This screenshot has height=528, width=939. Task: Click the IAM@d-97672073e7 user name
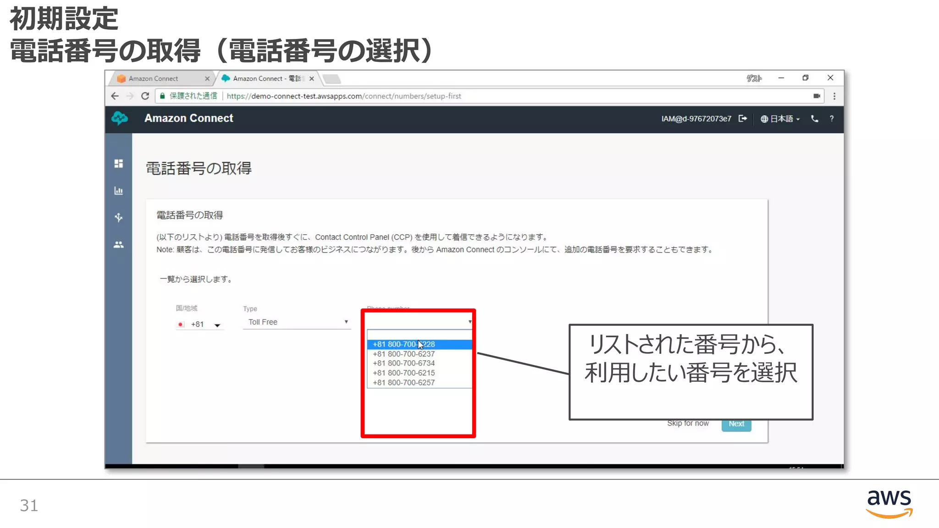[x=696, y=119]
